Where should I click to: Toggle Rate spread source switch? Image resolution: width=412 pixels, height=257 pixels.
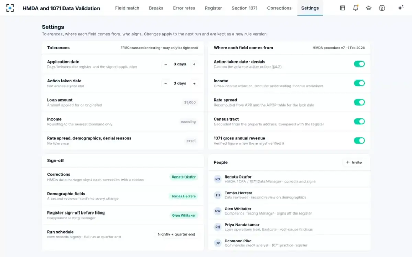pyautogui.click(x=359, y=102)
